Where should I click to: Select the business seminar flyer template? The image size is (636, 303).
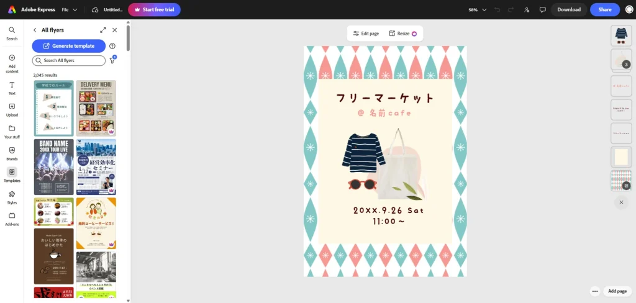[x=96, y=166]
